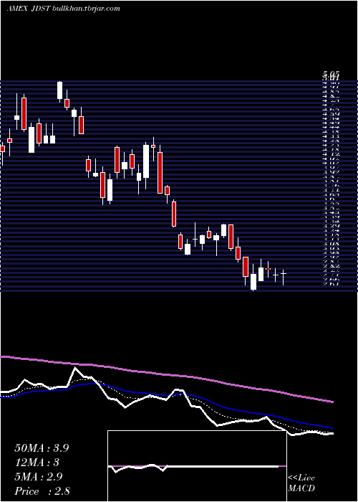Click the AMEX JDST ticker title
358x502 pixels.
(29, 9)
